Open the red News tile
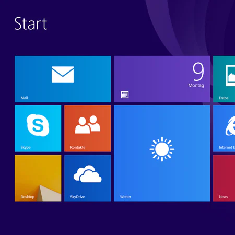Image resolution: width=235 pixels, height=235 pixels. coord(224,178)
